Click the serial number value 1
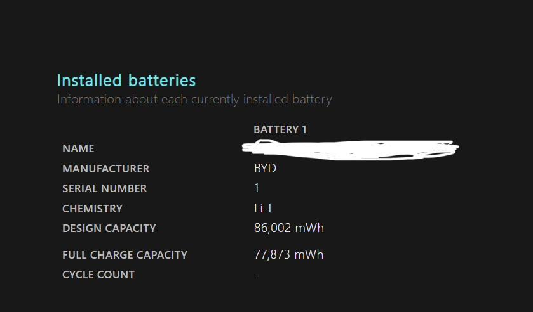533x312 pixels. (x=257, y=188)
